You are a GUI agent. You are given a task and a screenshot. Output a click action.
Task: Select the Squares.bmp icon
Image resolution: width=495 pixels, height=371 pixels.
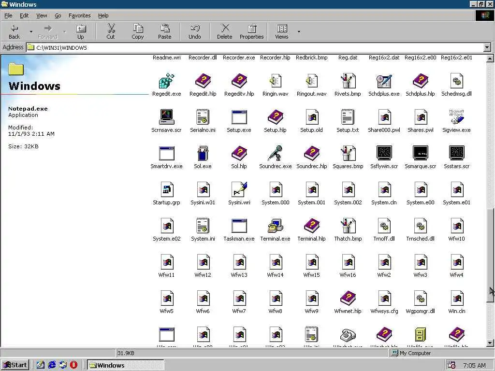pyautogui.click(x=348, y=154)
